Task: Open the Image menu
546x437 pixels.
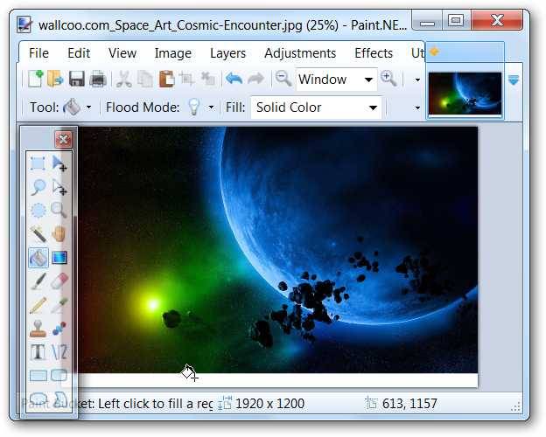Action: [x=173, y=53]
